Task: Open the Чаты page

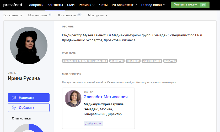Action: (103, 5)
